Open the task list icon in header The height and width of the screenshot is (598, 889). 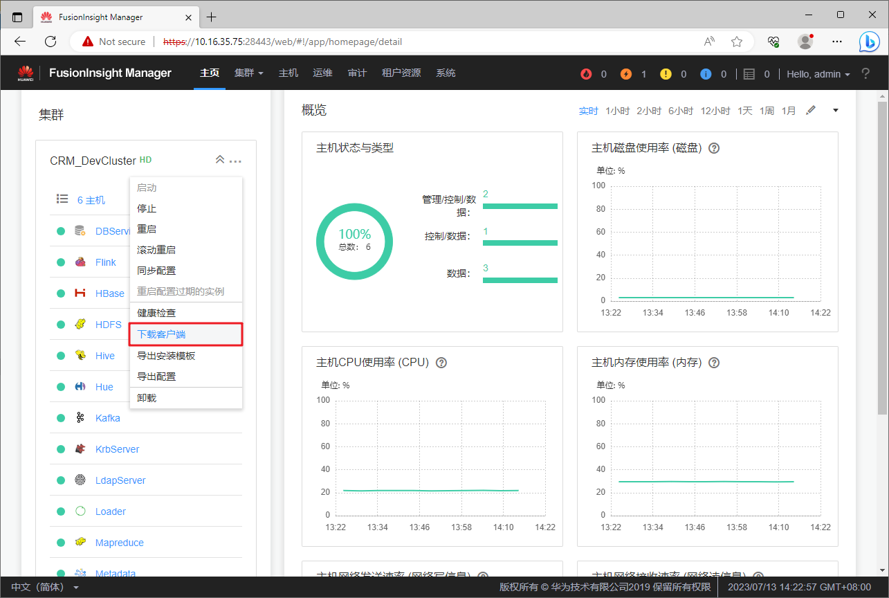(749, 73)
